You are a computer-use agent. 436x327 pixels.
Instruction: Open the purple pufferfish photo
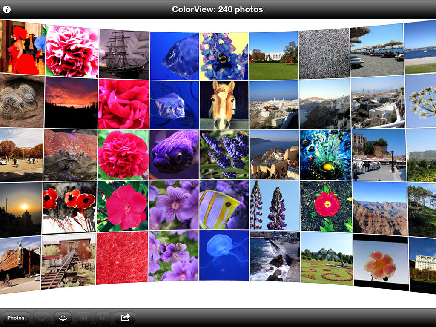pos(174,155)
